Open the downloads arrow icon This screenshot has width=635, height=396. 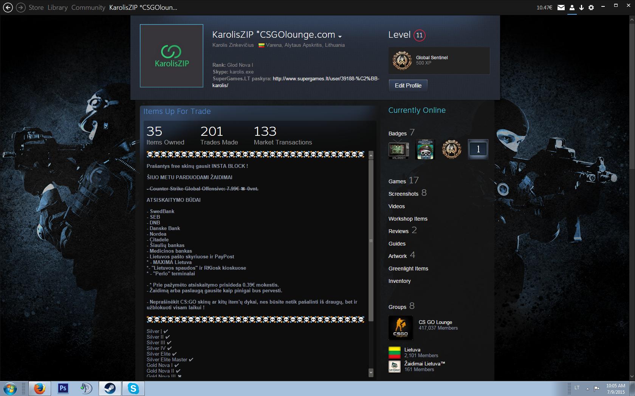pyautogui.click(x=581, y=8)
